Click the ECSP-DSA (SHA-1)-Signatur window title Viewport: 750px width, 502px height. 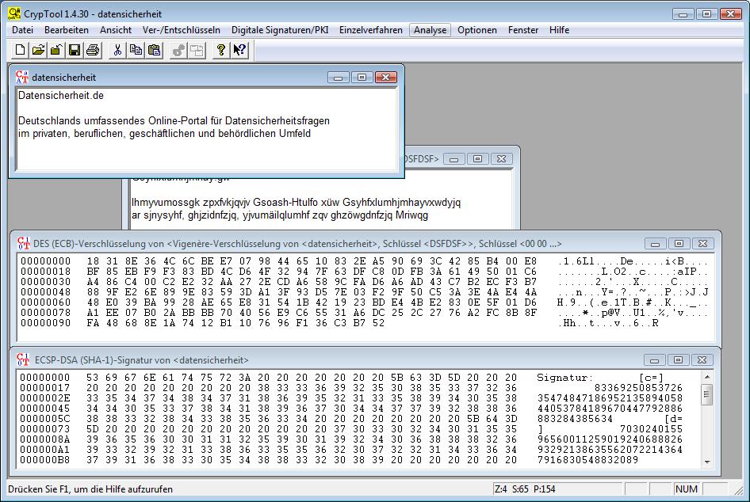point(142,360)
